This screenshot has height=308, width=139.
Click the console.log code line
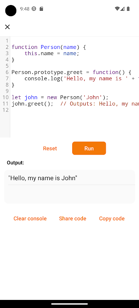(82, 79)
